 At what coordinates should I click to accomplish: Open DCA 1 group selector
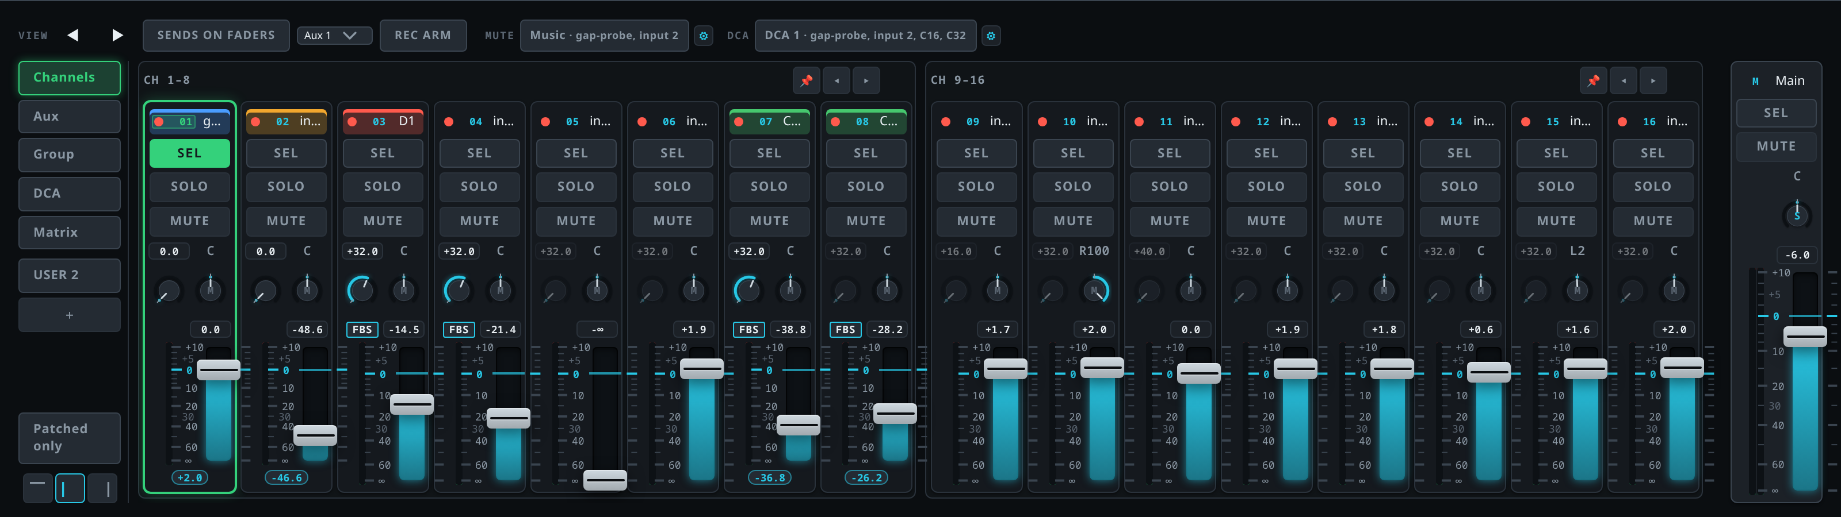(865, 35)
